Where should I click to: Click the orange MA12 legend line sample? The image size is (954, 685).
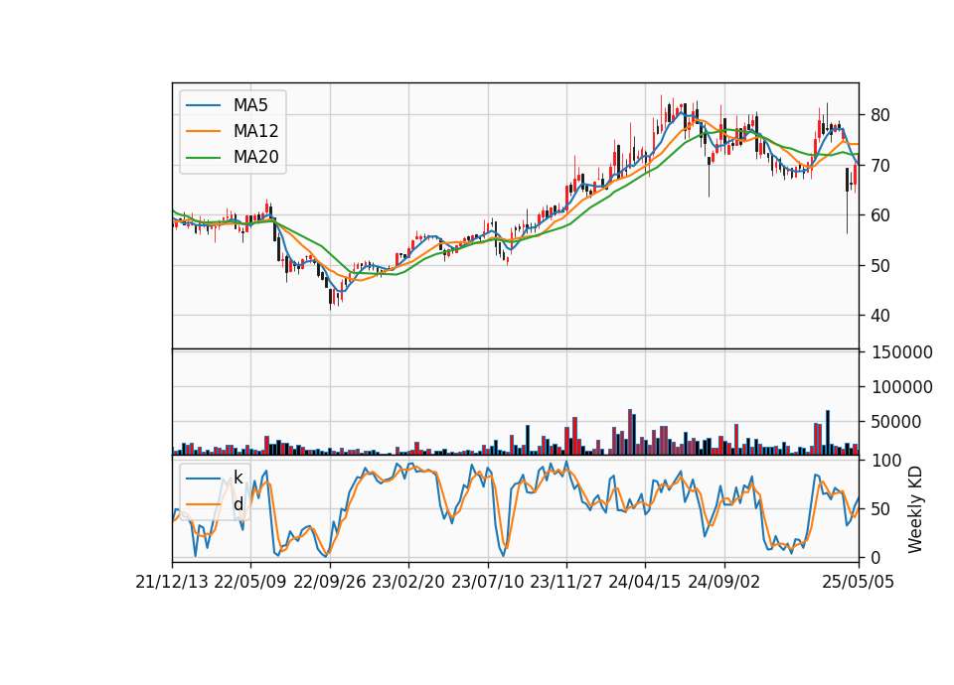click(x=203, y=131)
